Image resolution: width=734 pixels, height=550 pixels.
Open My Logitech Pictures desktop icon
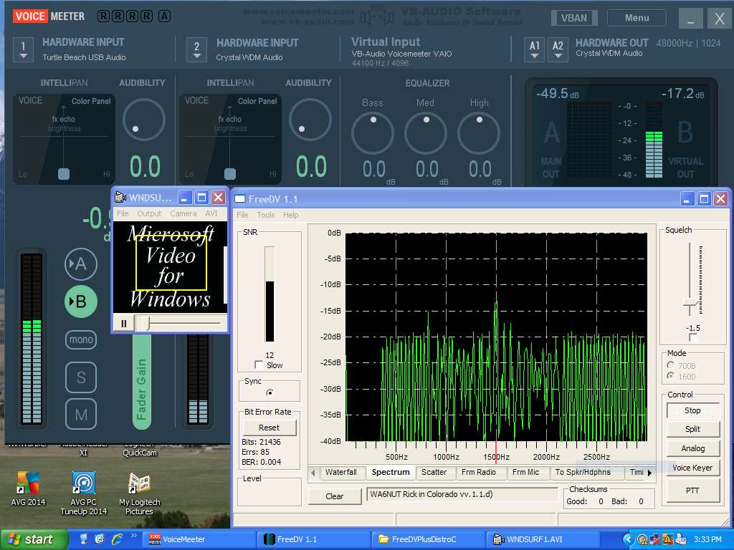(138, 483)
